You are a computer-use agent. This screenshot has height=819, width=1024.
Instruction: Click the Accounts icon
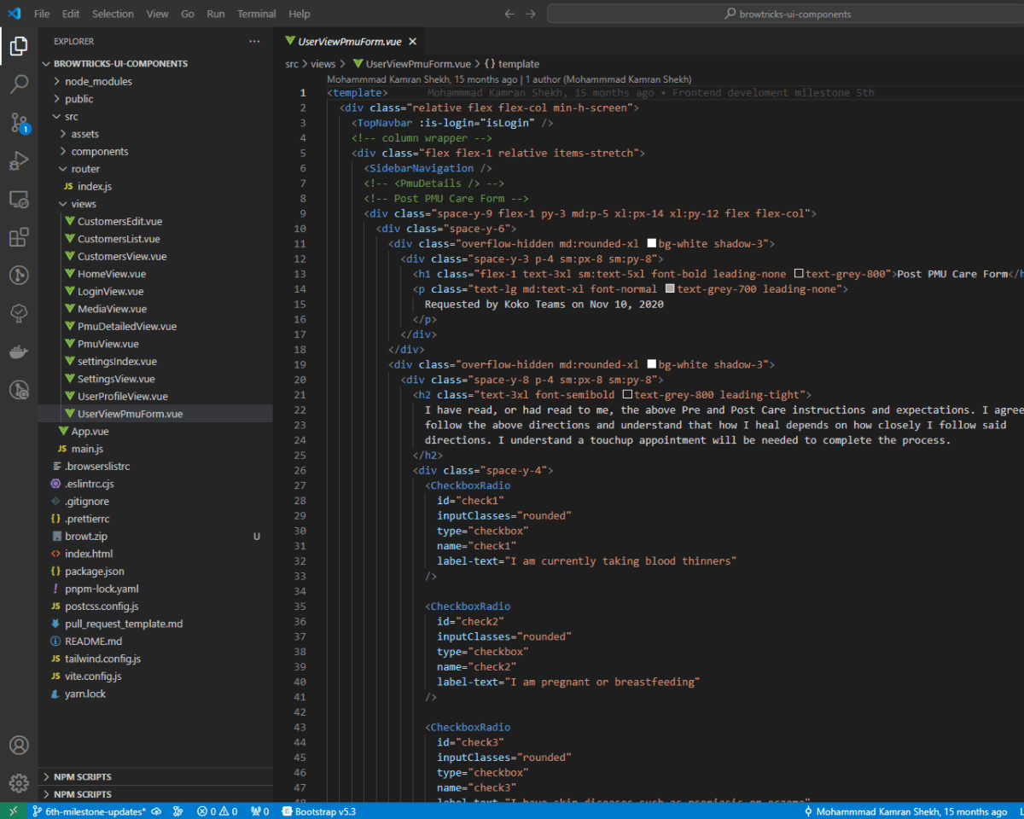click(19, 745)
